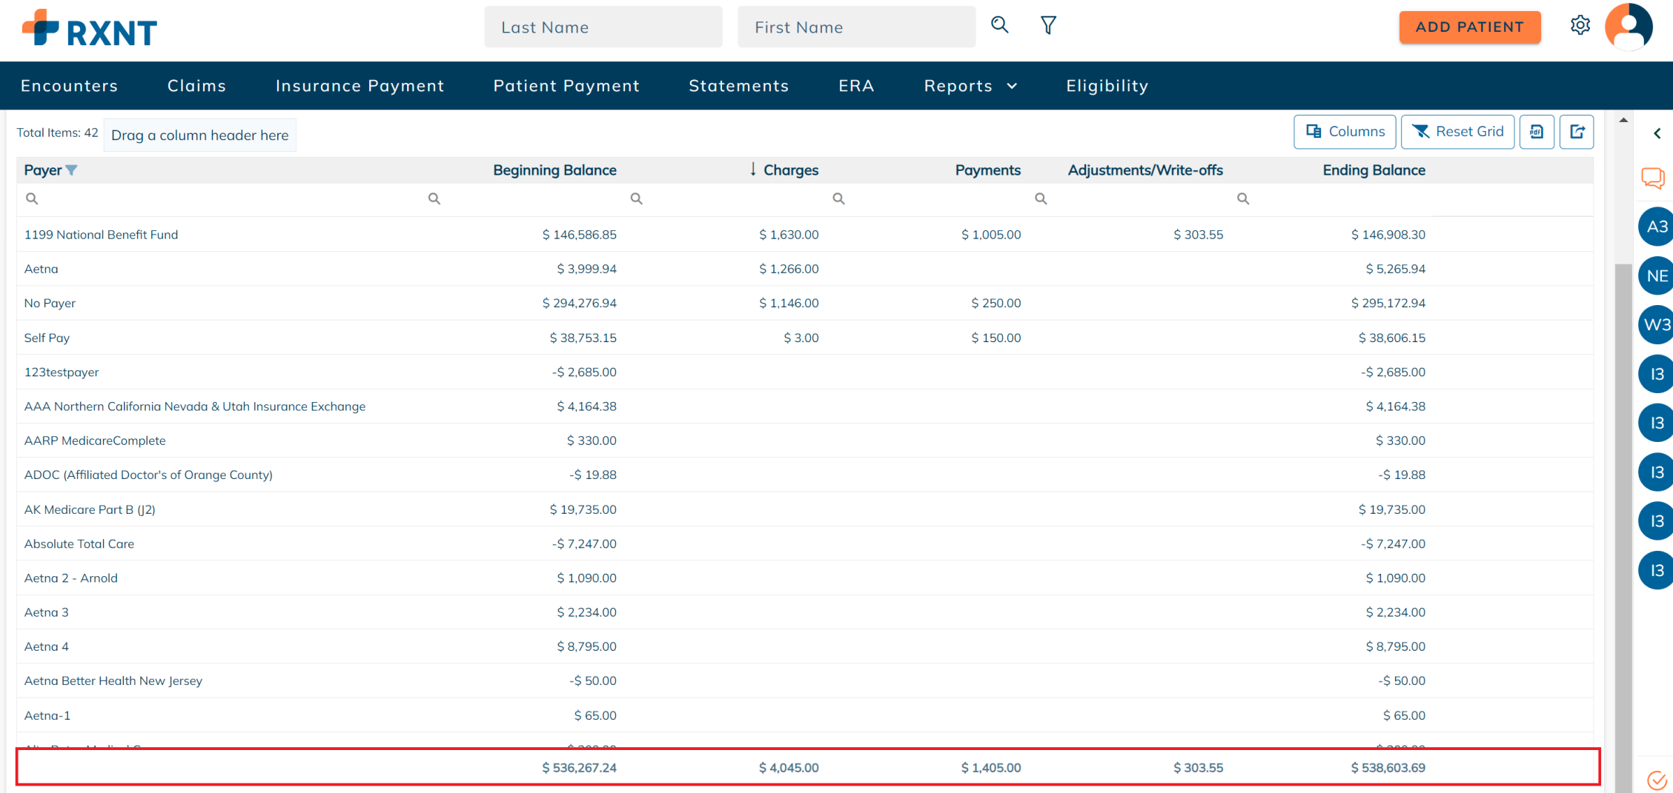1673x793 pixels.
Task: Collapse the right sidebar chevron
Action: [x=1657, y=133]
